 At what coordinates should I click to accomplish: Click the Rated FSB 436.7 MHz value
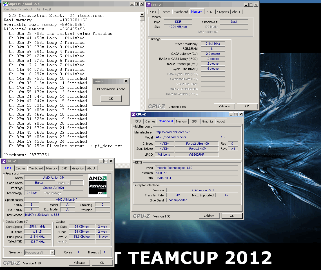point(37,242)
